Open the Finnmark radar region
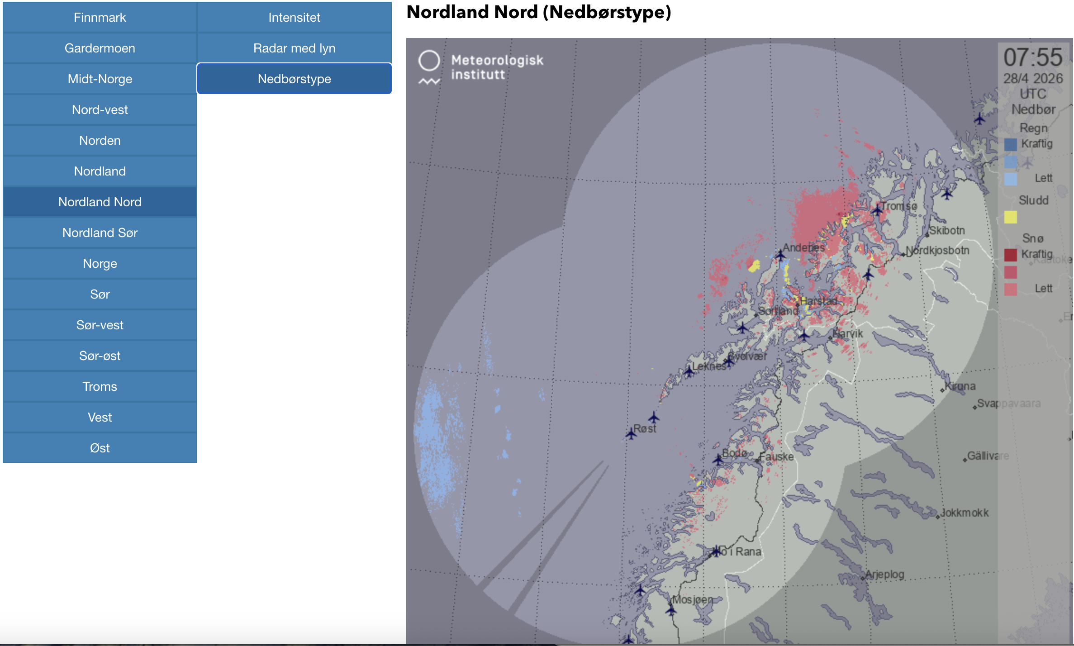The image size is (1074, 646). 100,17
